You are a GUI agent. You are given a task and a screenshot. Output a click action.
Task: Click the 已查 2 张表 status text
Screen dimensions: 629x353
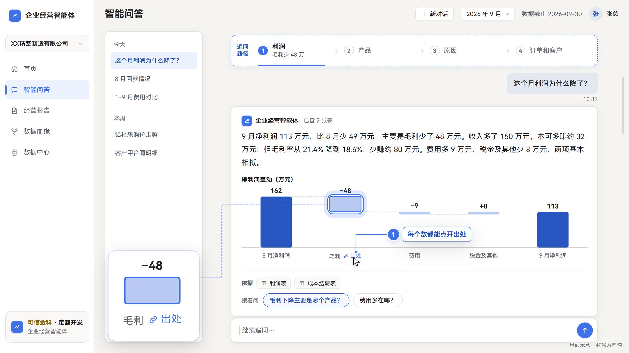coord(318,121)
